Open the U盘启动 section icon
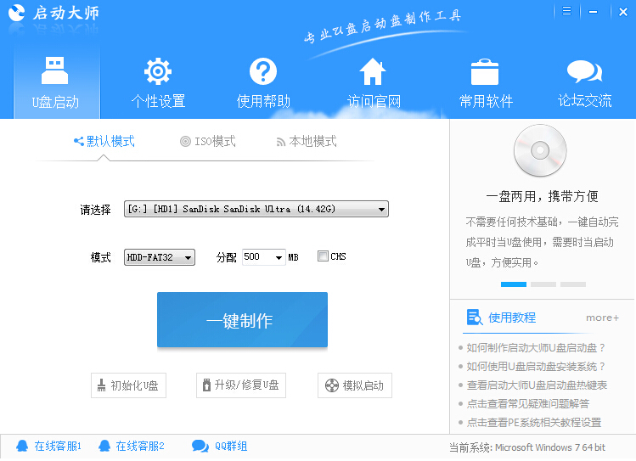 [x=54, y=70]
